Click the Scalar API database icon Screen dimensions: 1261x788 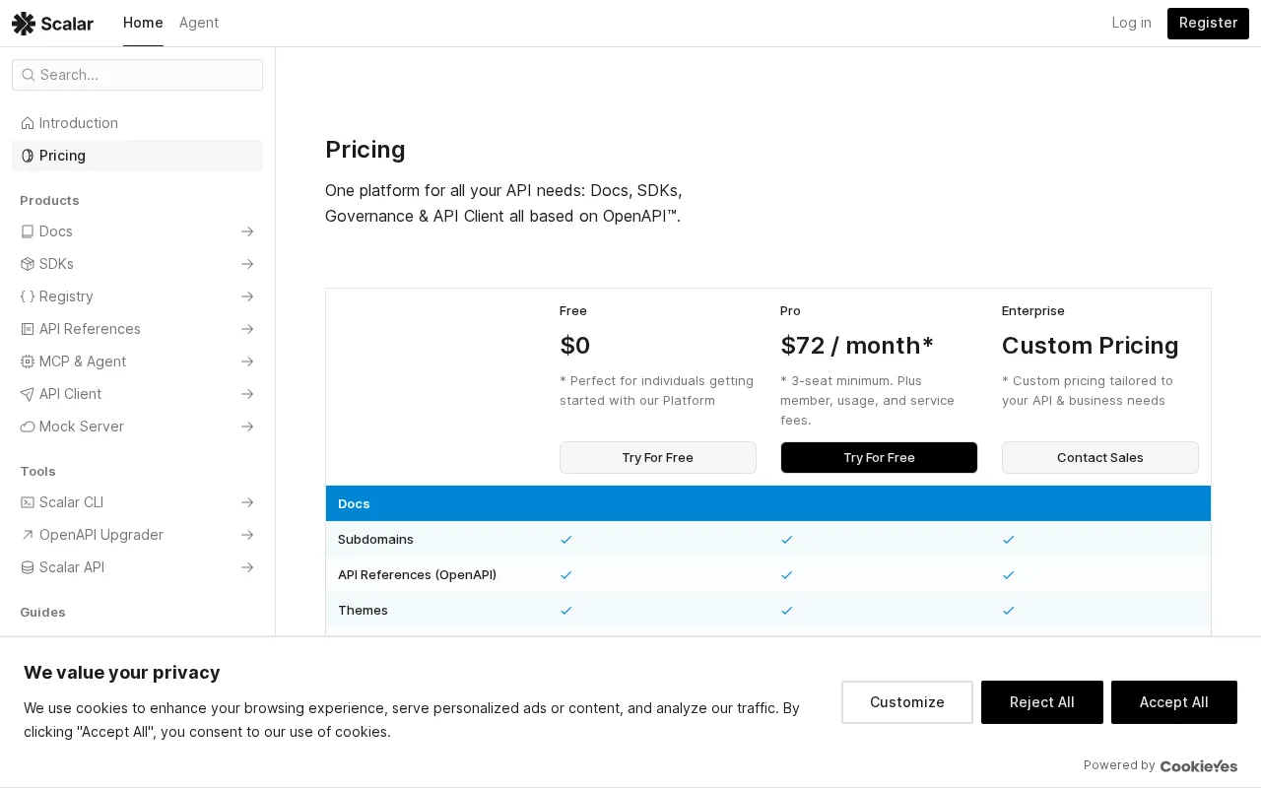pyautogui.click(x=28, y=567)
